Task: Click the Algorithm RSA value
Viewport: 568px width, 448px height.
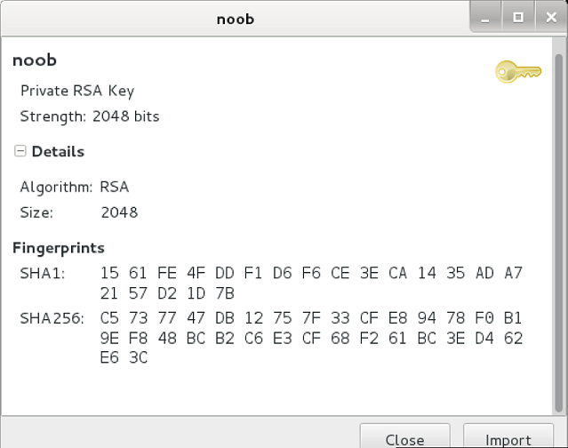Action: (115, 187)
